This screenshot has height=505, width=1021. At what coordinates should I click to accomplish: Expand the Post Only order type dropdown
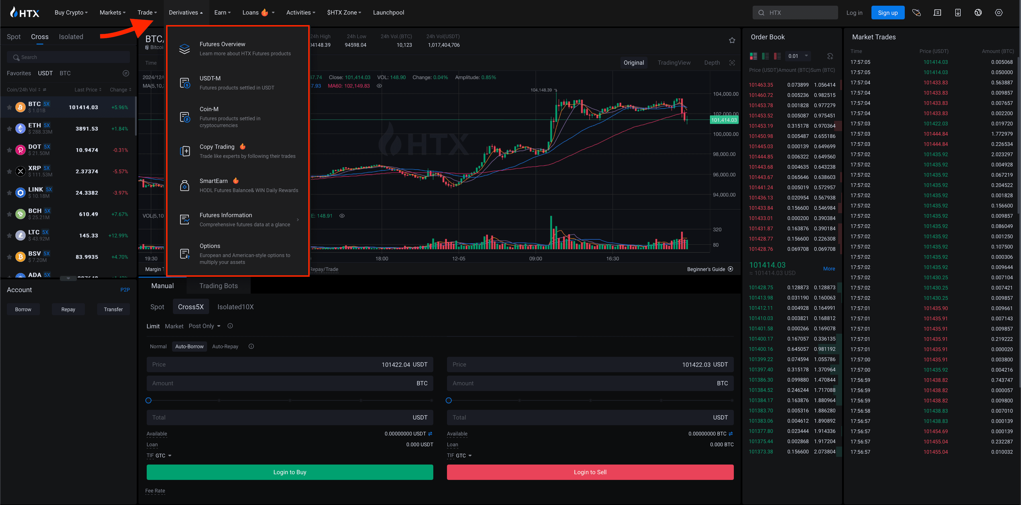coord(205,326)
